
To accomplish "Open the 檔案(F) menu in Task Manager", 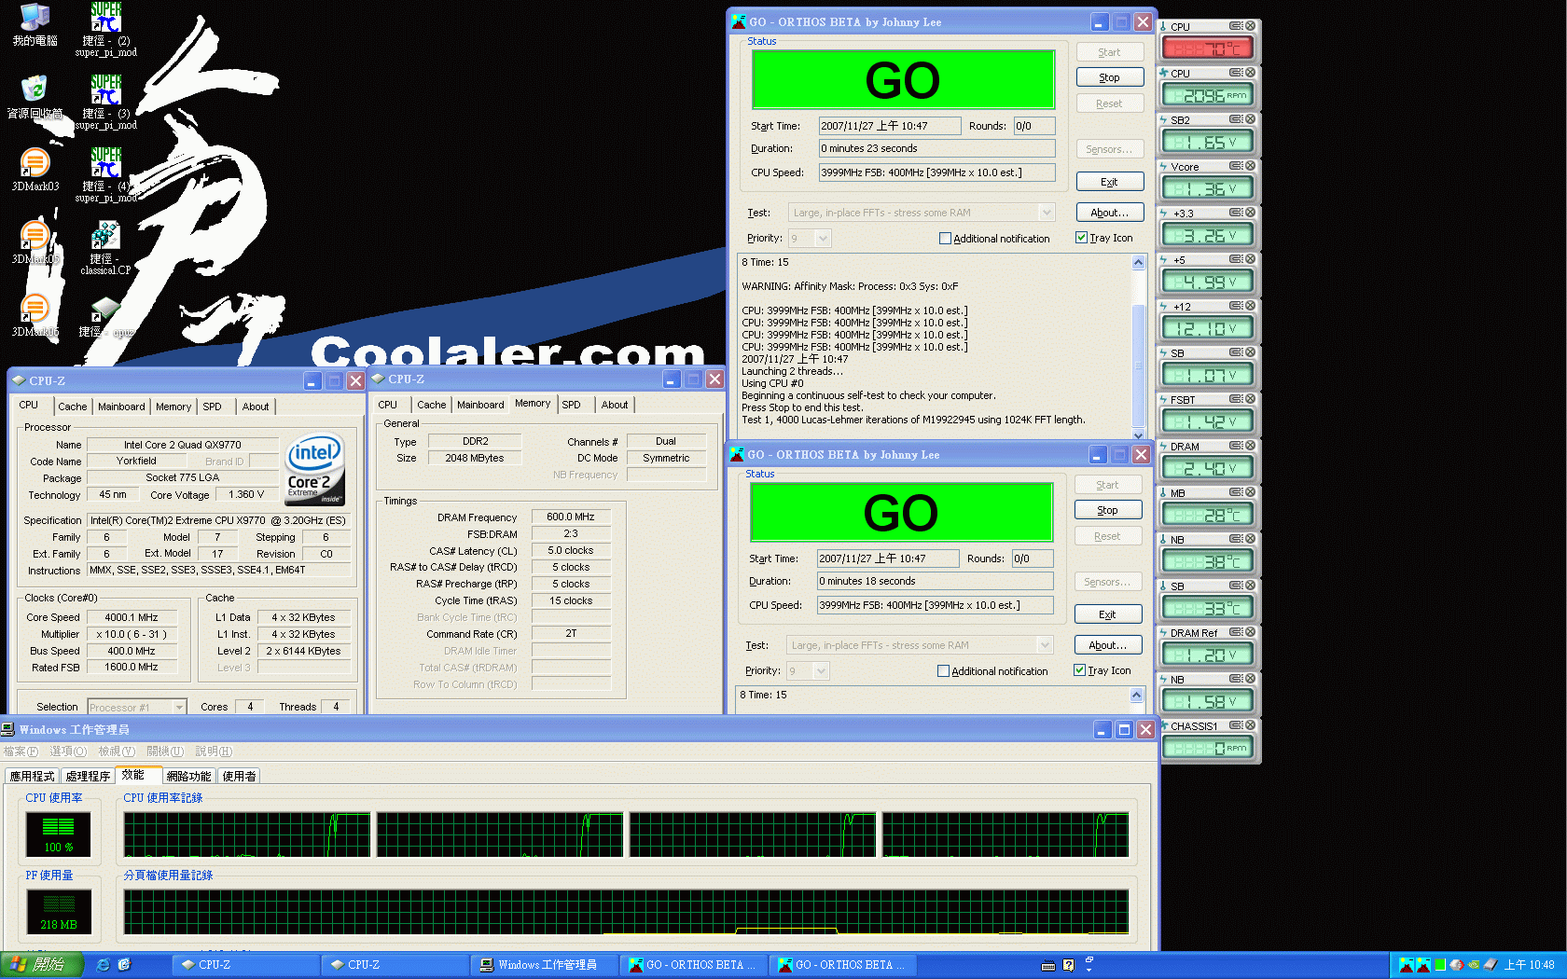I will [x=21, y=751].
